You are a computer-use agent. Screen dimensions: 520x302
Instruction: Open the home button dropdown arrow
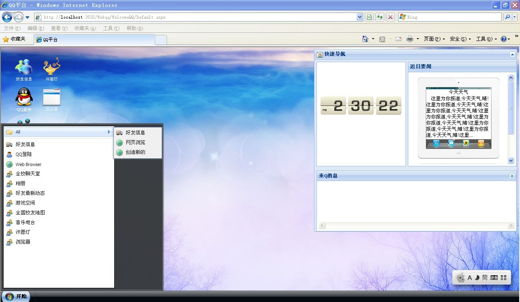click(373, 39)
